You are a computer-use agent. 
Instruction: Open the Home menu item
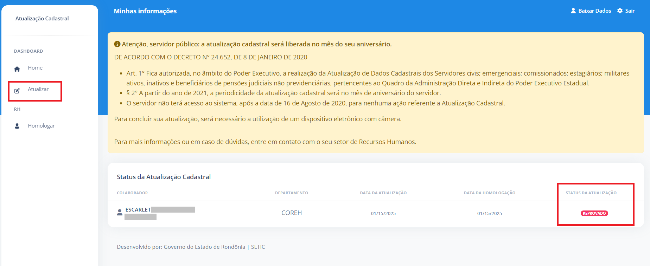pos(35,68)
